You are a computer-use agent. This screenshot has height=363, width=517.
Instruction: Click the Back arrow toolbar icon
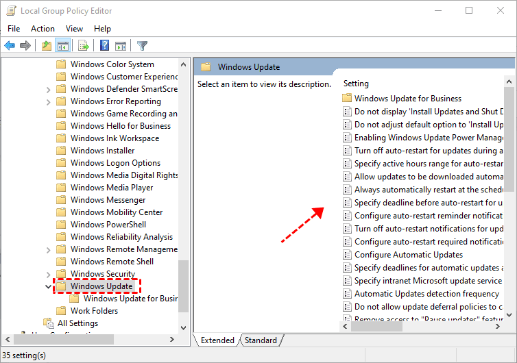[10, 45]
